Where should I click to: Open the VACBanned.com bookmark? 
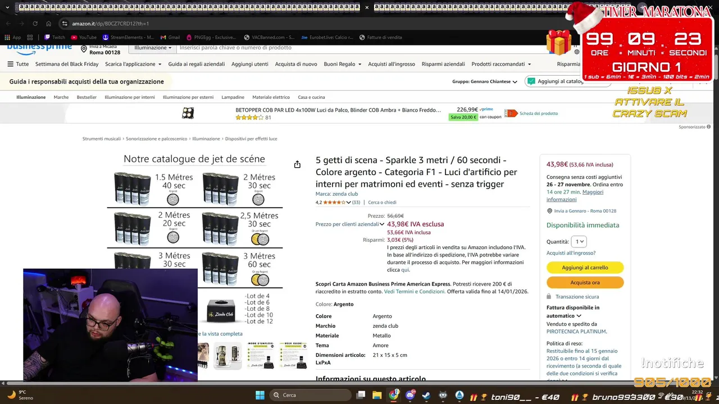pos(269,38)
